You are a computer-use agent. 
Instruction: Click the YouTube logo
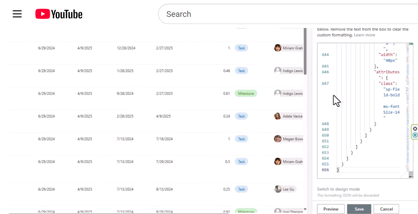click(59, 14)
